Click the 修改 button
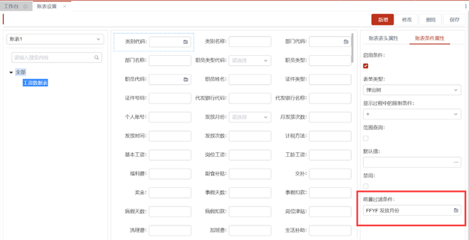 (x=406, y=20)
